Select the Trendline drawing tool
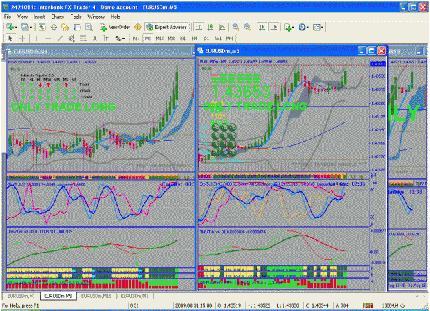Image resolution: width=430 pixels, height=311 pixels. (59, 39)
